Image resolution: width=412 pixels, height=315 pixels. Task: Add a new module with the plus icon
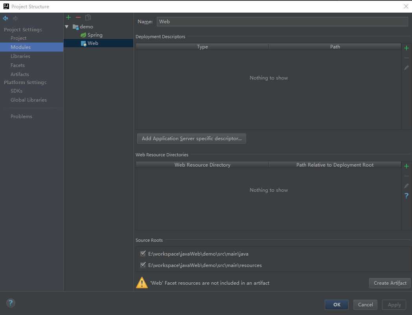point(68,17)
